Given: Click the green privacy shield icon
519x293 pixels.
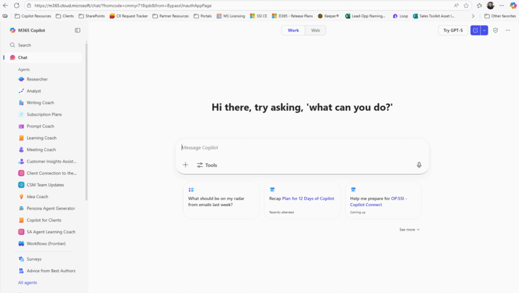Looking at the screenshot, I should [495, 30].
